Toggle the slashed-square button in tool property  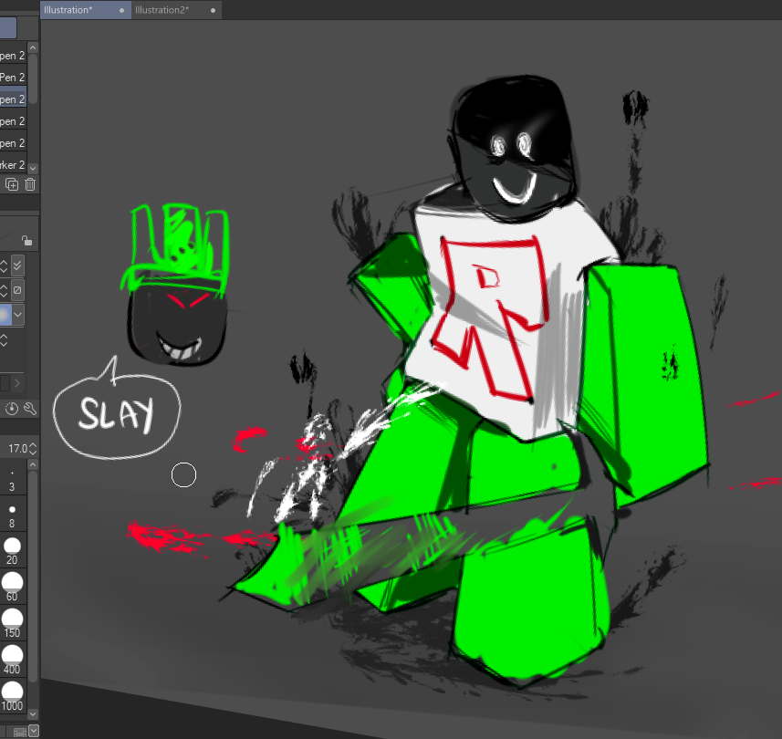(17, 290)
